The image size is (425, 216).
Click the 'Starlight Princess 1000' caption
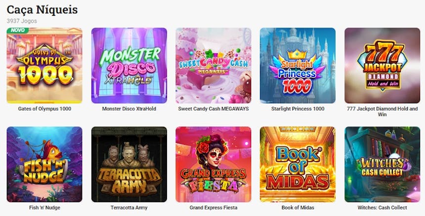pos(297,109)
